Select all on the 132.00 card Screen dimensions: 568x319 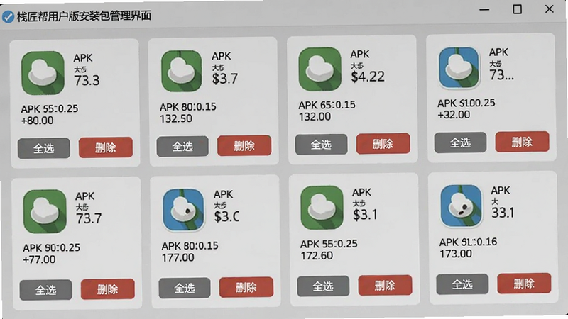tap(322, 145)
